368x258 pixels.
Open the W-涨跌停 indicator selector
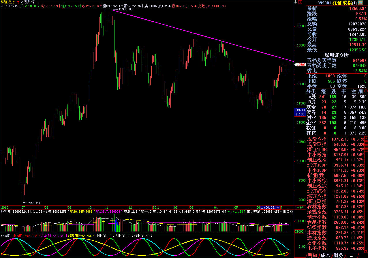point(28,2)
